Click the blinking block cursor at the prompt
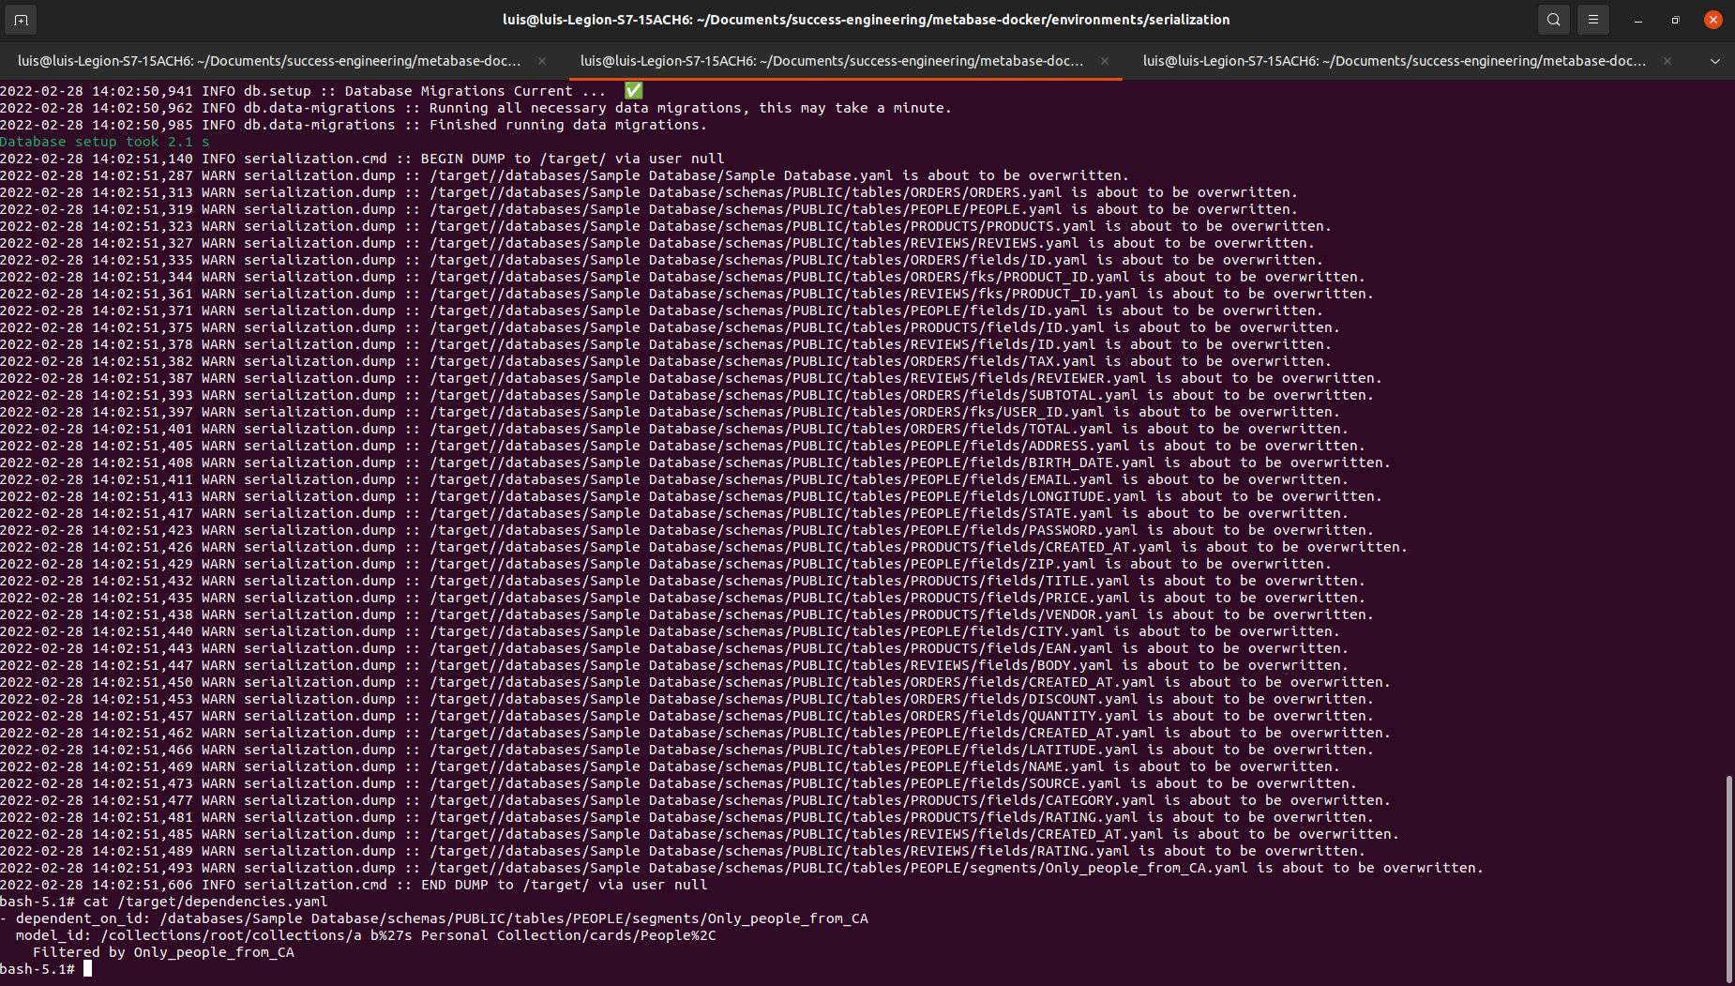The height and width of the screenshot is (986, 1735). 89,968
